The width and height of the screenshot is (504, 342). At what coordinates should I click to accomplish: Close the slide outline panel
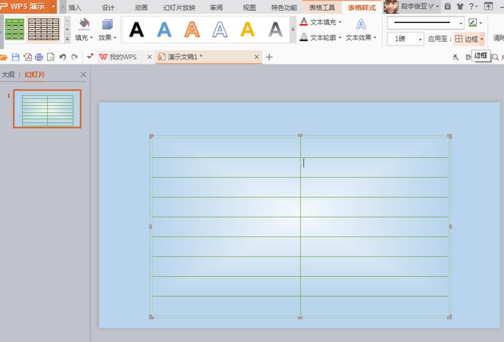pos(83,75)
